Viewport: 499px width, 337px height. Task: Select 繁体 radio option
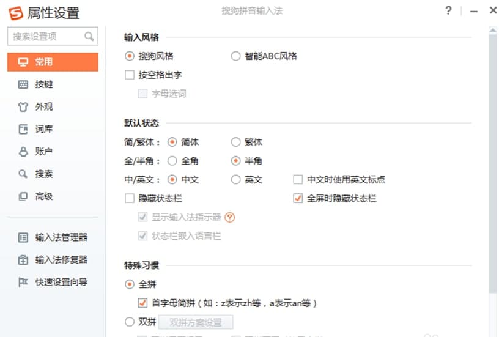click(x=235, y=142)
